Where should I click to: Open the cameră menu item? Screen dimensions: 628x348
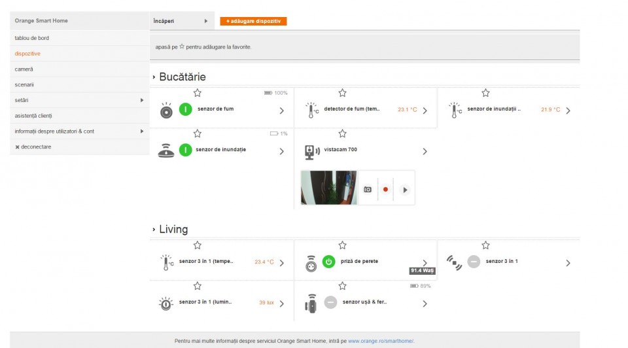(x=80, y=69)
